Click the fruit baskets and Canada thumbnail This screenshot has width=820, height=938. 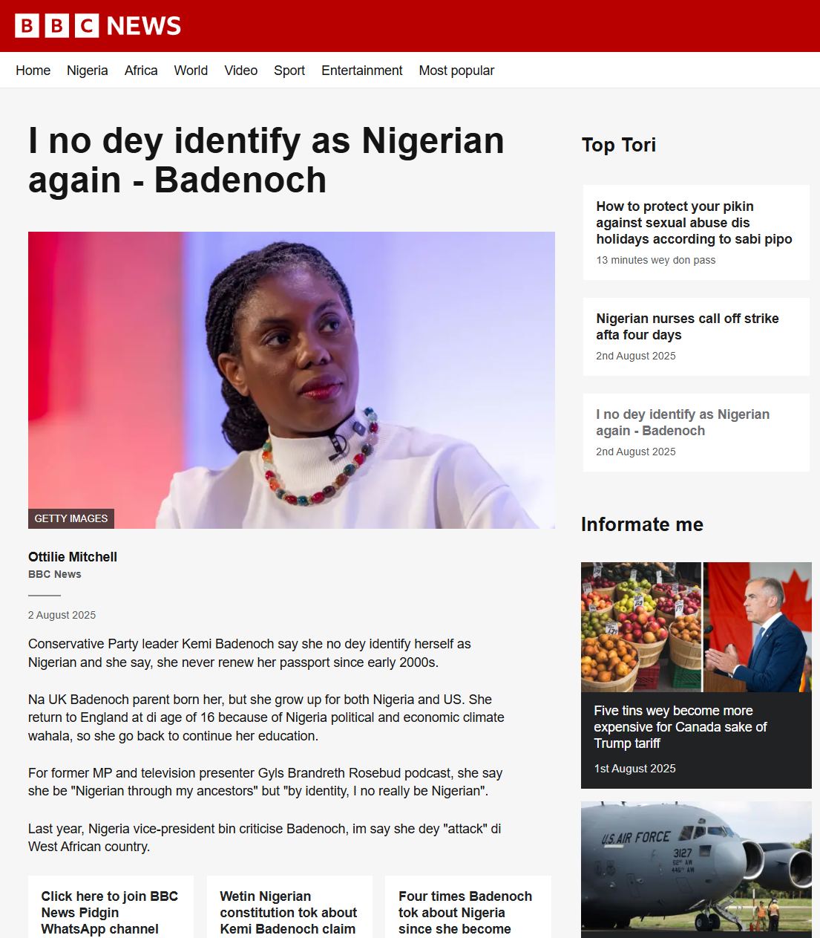click(696, 627)
